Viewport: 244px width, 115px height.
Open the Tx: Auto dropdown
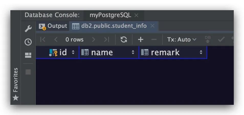[182, 40]
